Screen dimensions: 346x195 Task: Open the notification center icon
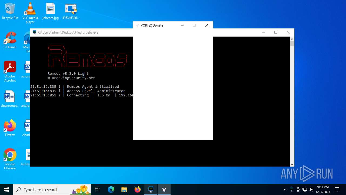(337, 190)
